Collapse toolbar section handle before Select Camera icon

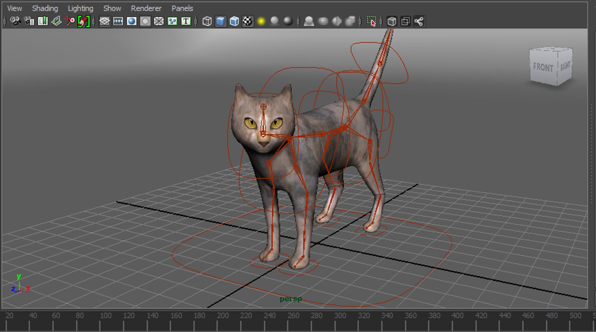click(5, 21)
